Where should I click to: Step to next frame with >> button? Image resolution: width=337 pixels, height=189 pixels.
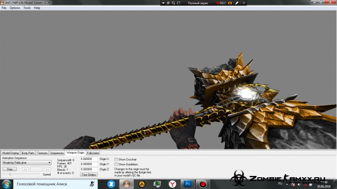(48, 169)
